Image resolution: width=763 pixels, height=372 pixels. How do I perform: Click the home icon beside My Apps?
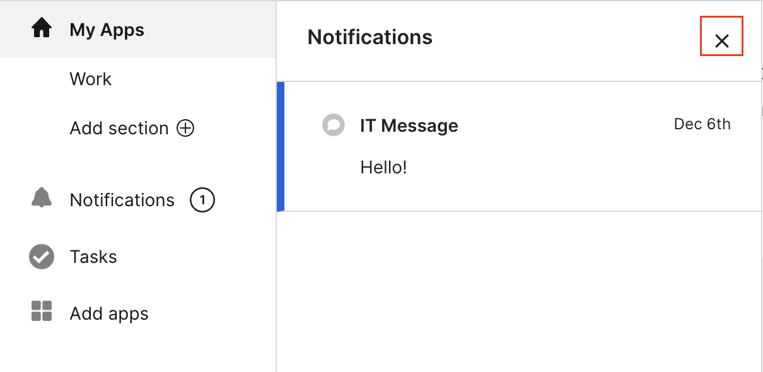[x=42, y=29]
